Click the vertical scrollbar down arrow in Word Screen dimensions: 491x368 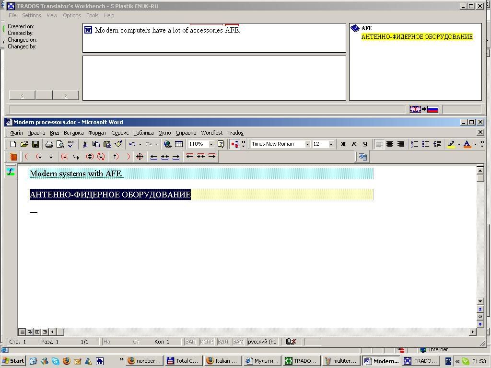tap(480, 301)
